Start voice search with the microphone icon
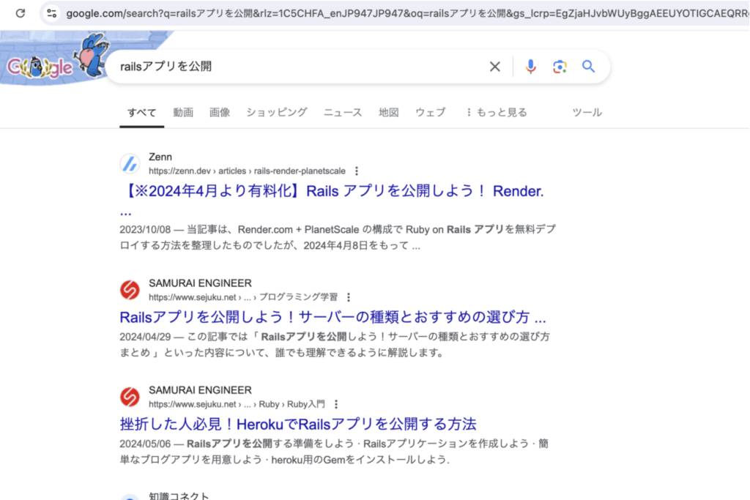Viewport: 750px width, 500px height. pos(531,67)
